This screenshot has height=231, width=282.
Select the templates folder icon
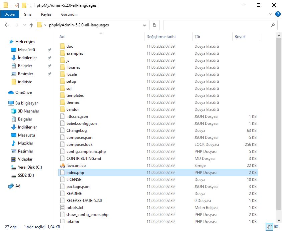[x=62, y=95]
